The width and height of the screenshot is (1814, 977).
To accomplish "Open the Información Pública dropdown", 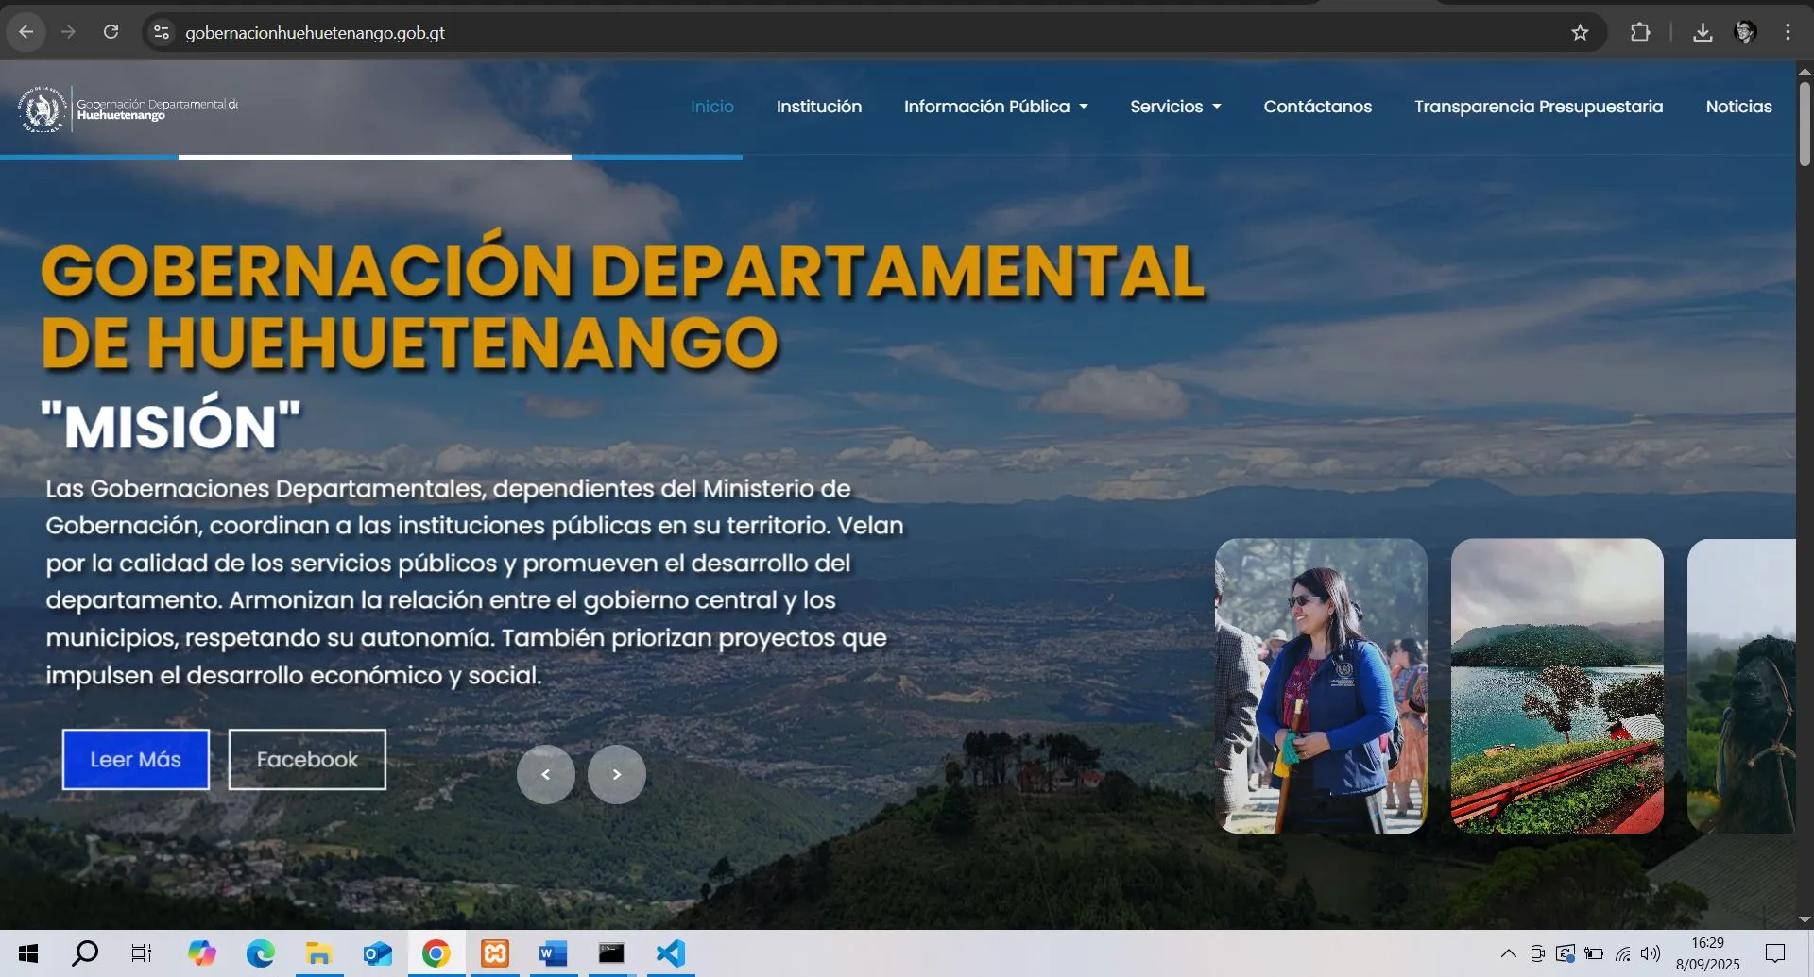I will coord(995,107).
